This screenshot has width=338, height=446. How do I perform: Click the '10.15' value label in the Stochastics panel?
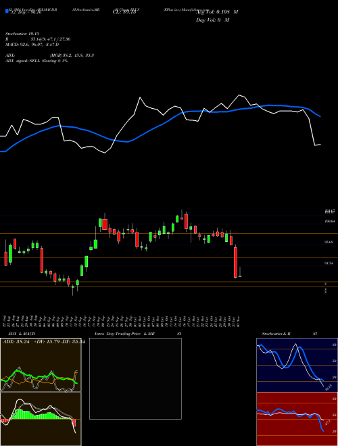tap(328, 387)
